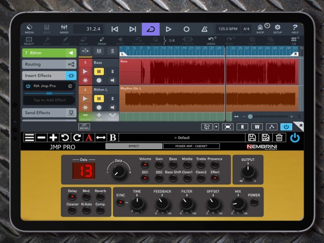Open the Default preset name dropdown
Screen dimensions: 324x243
[x=182, y=137]
